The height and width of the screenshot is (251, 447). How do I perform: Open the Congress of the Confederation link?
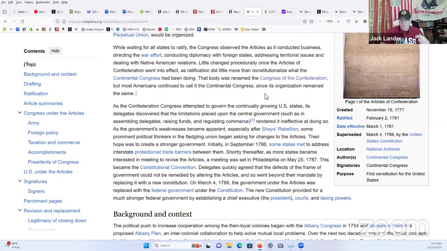click(x=293, y=78)
